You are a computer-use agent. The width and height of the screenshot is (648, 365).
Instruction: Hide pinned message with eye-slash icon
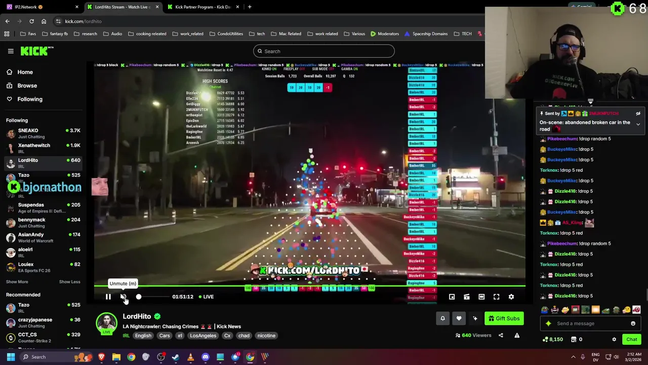638,114
